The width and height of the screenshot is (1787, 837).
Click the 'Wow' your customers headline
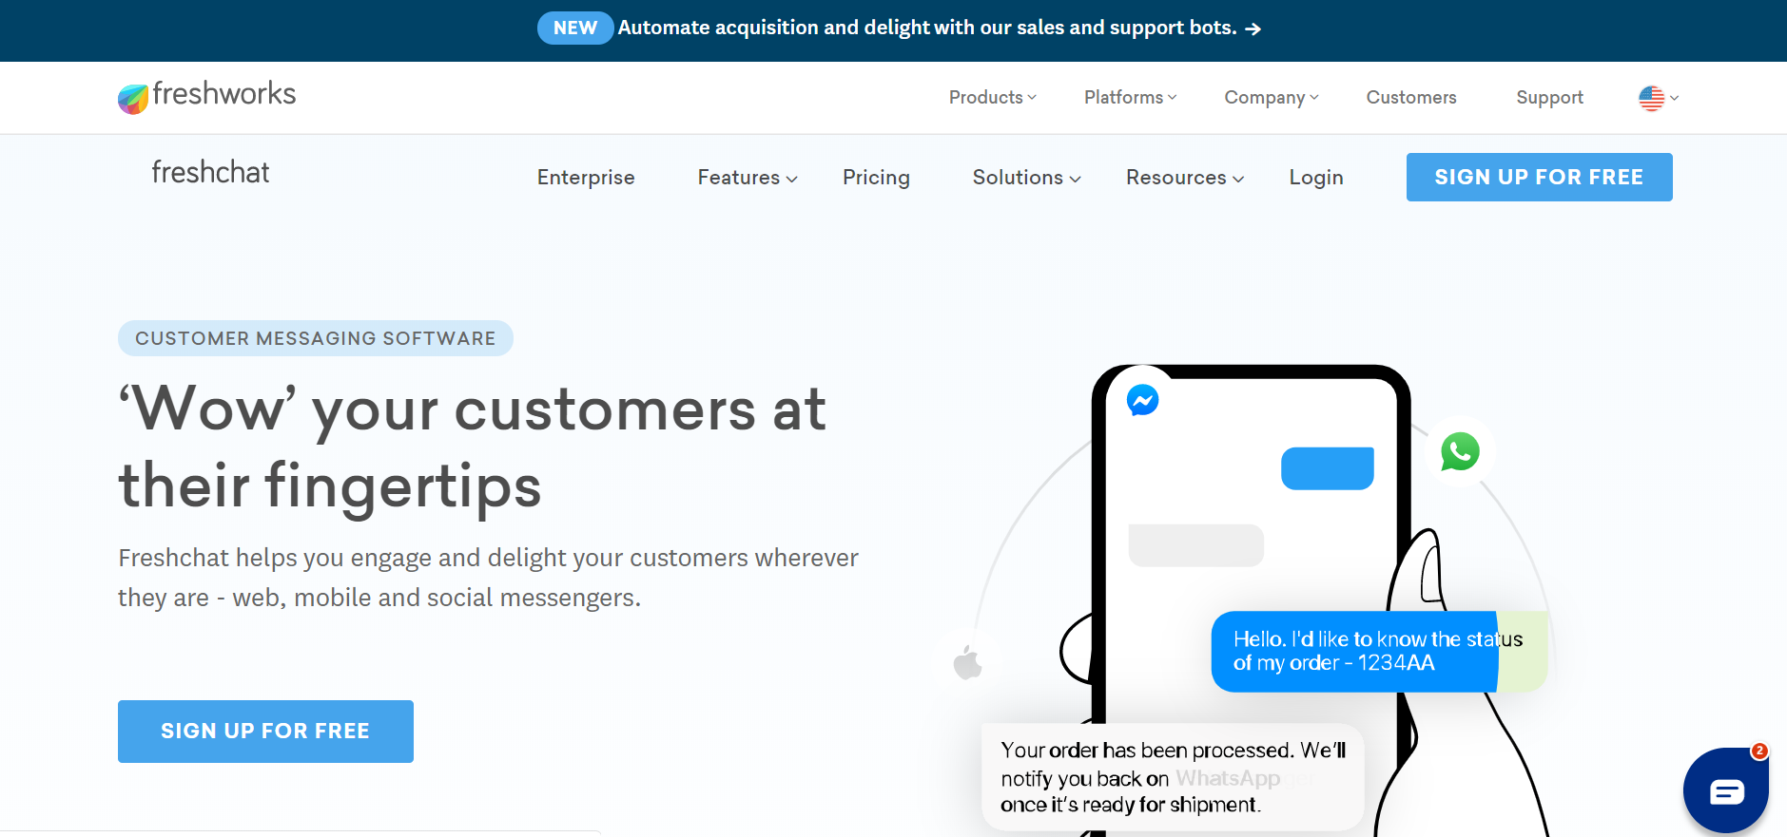point(473,447)
